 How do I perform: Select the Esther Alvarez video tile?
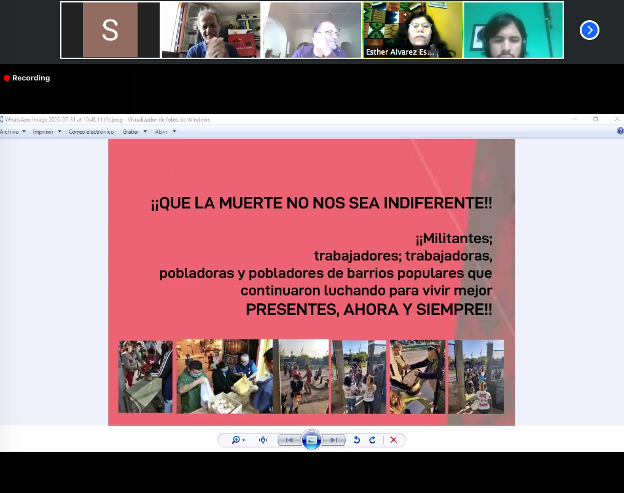[413, 30]
